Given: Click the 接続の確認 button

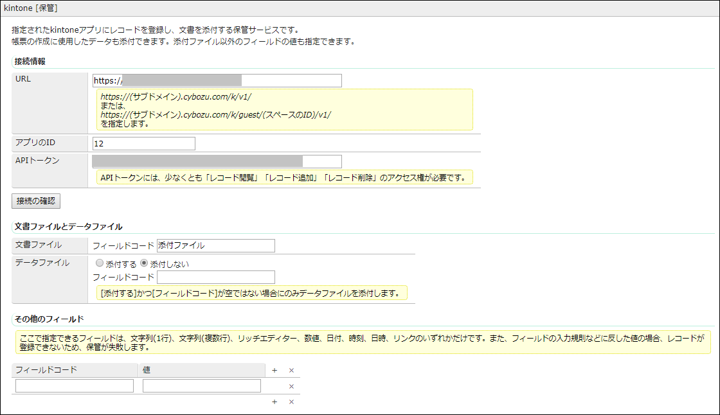Looking at the screenshot, I should coord(35,200).
